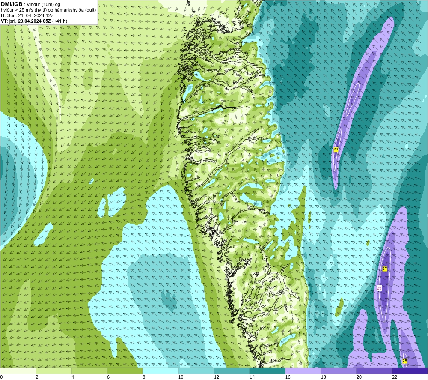Pick the dark indigo 22+ m/s swatch
Image resolution: width=428 pixels, height=380 pixels.
[x=410, y=371]
